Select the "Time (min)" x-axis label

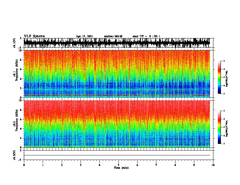click(x=121, y=168)
